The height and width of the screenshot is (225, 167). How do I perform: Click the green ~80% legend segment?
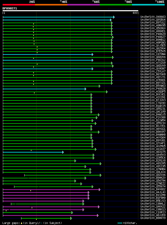coord(116,5)
